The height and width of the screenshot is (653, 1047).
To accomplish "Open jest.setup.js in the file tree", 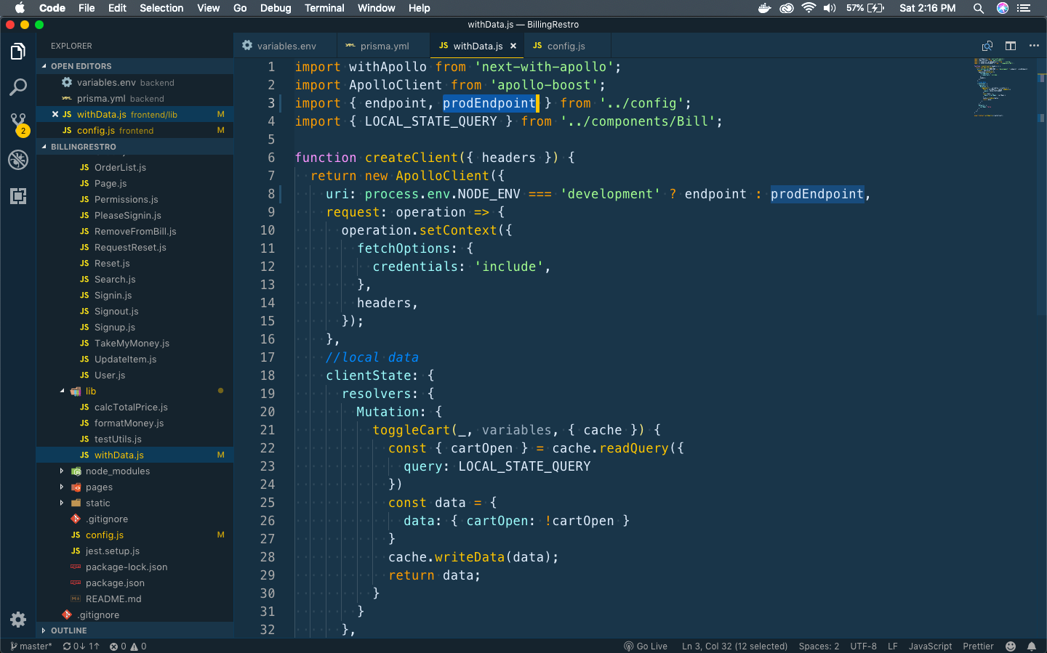I will point(135,551).
